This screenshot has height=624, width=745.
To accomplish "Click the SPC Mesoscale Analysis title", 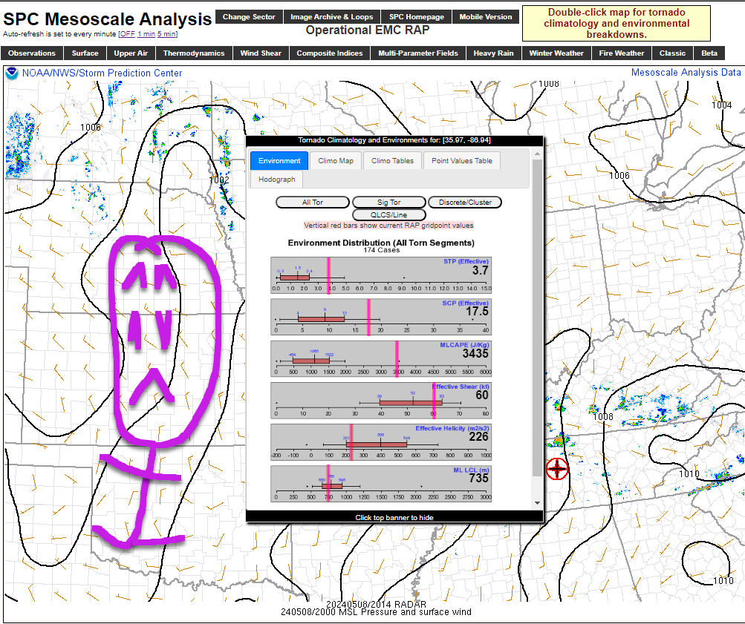I will [108, 19].
